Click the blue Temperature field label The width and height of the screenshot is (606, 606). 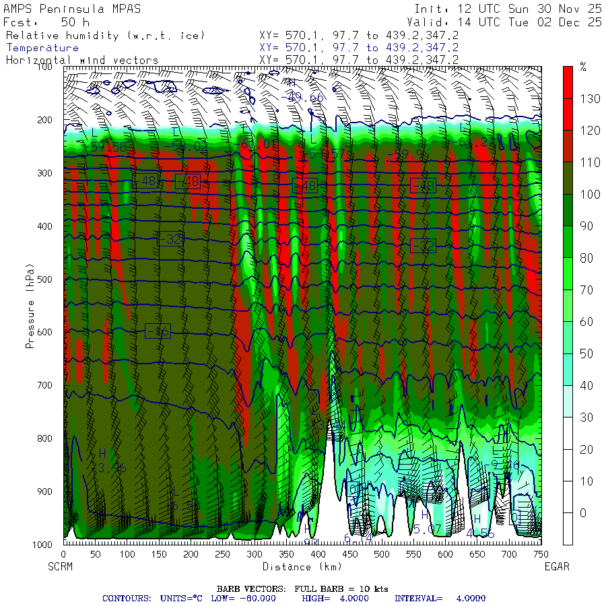coord(42,48)
